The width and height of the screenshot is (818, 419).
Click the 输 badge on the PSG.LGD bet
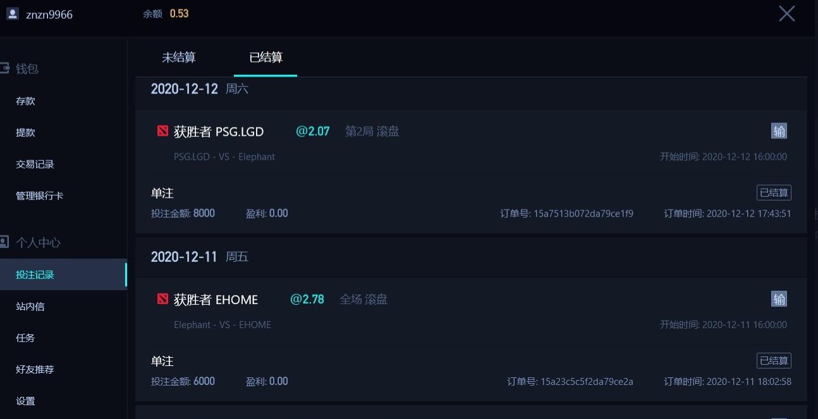tap(779, 131)
